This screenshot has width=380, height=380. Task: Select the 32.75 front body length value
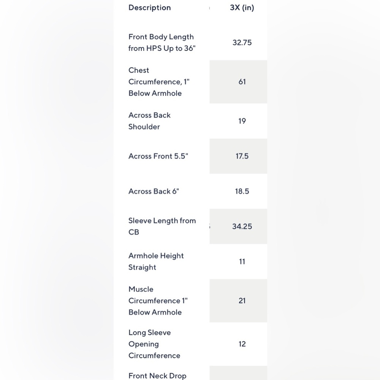tap(242, 43)
